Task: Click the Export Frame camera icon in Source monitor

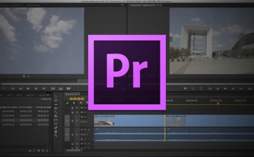Action: (69, 89)
